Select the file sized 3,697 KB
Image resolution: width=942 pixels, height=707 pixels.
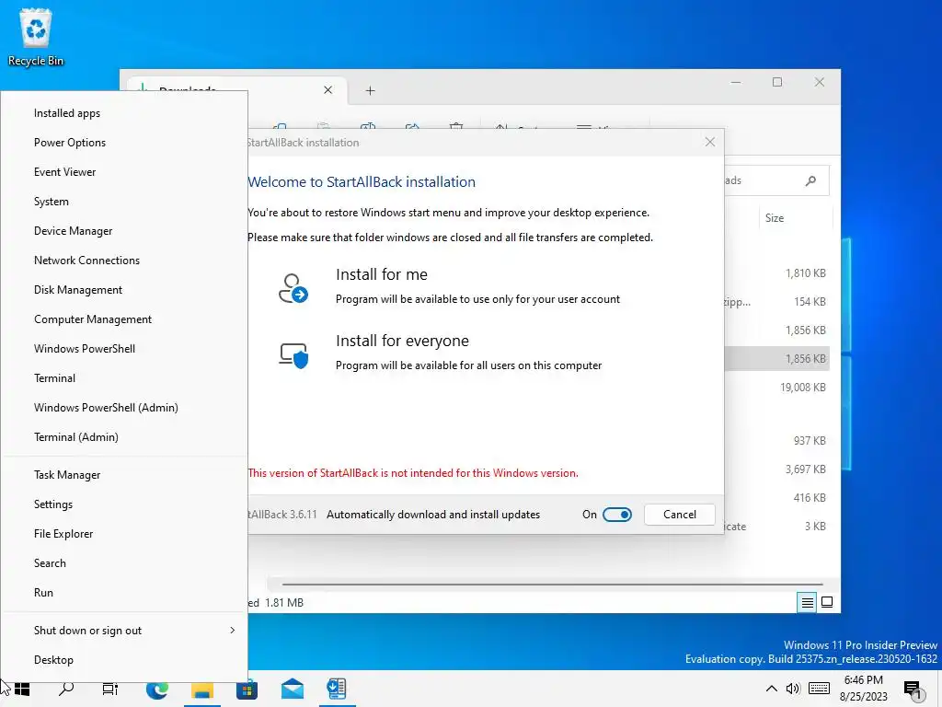pos(805,469)
